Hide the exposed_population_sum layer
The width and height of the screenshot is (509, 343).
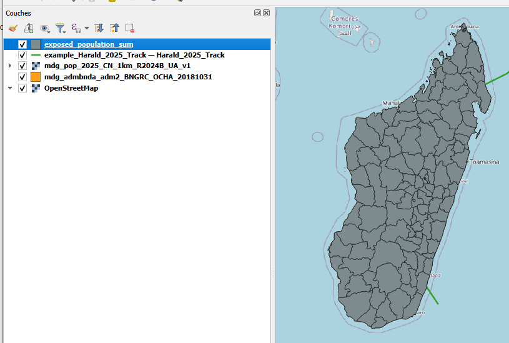(x=22, y=44)
